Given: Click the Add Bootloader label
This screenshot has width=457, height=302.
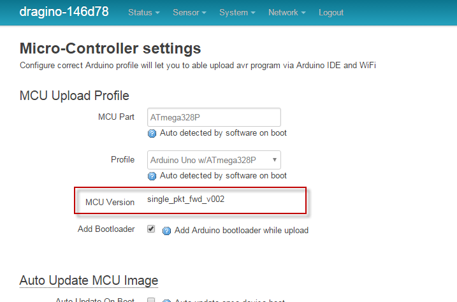Looking at the screenshot, I should pyautogui.click(x=106, y=229).
